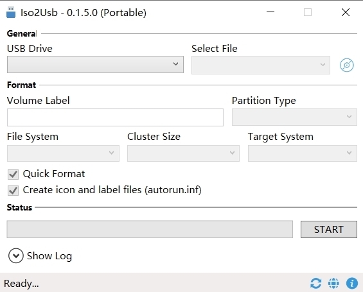Click the Iso2Usb app icon in title bar
This screenshot has width=363, height=292.
coord(11,12)
